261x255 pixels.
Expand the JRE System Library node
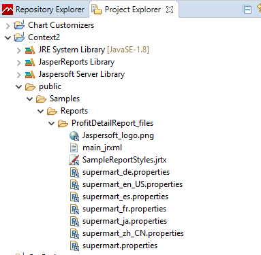(x=19, y=50)
